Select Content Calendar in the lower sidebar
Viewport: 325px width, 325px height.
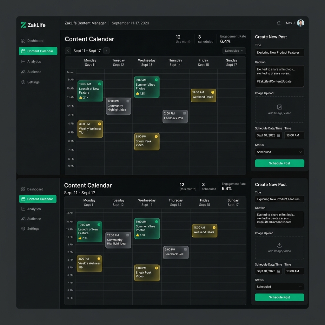(x=38, y=199)
